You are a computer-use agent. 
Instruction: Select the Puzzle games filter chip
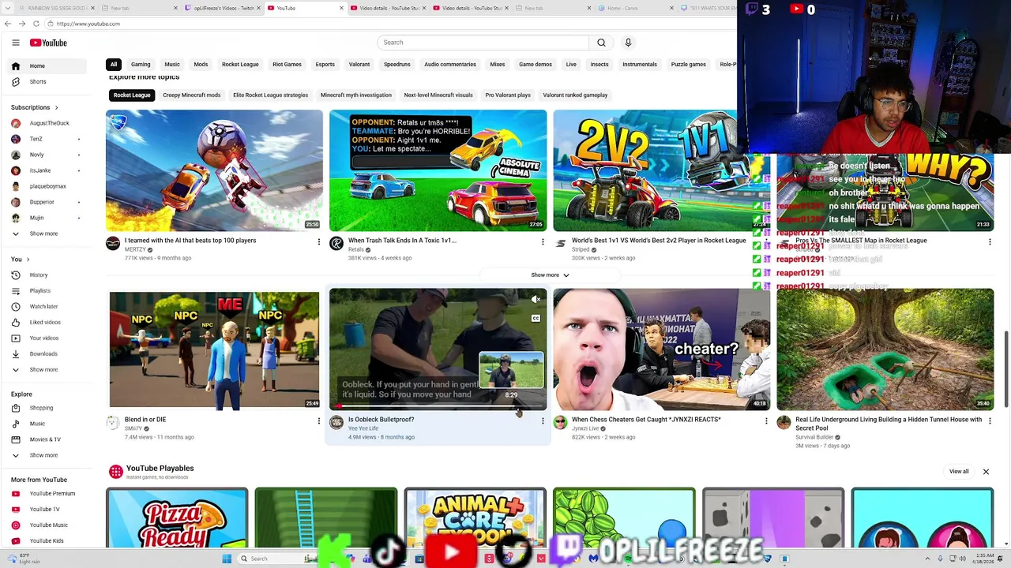click(x=689, y=65)
